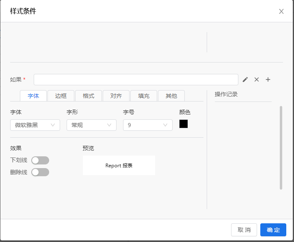The width and height of the screenshot is (294, 242).
Task: Open the 字号 dropdown showing 9
Action: click(x=148, y=125)
